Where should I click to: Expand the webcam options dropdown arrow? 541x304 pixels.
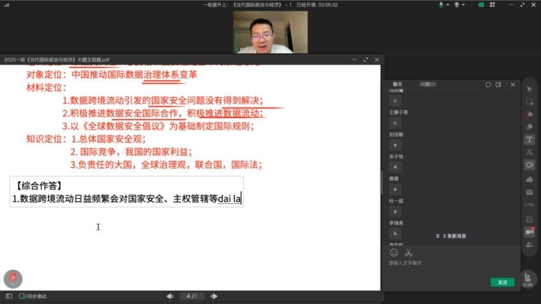tap(463, 5)
